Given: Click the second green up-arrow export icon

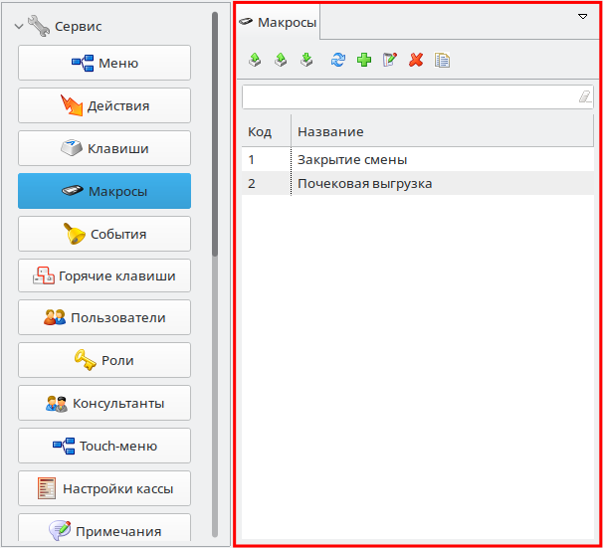Looking at the screenshot, I should (281, 60).
